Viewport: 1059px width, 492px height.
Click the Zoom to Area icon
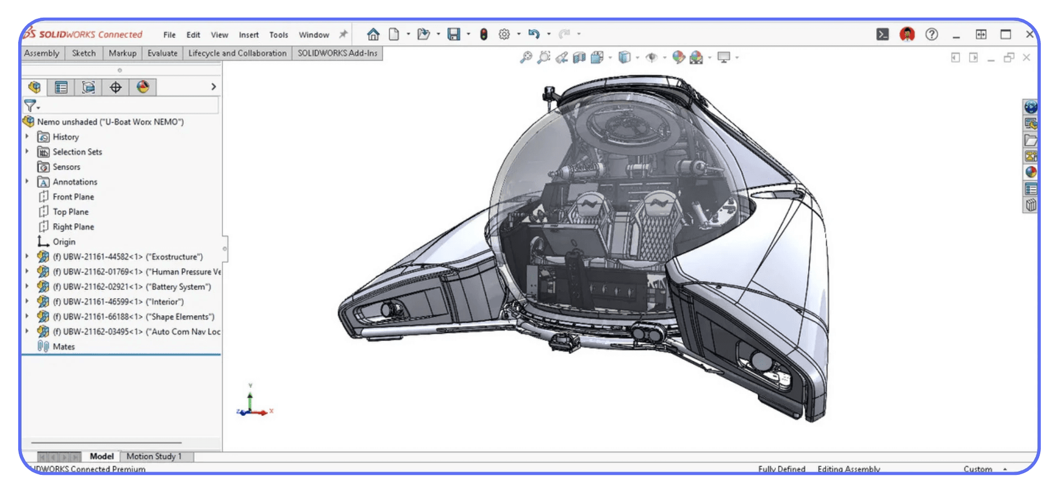(x=544, y=57)
